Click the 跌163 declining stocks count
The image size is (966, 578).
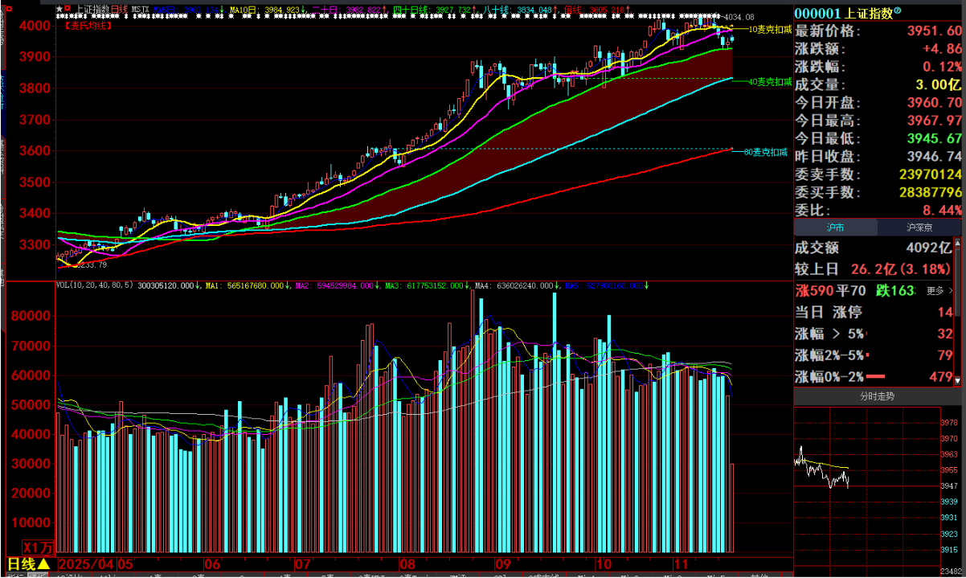(900, 291)
